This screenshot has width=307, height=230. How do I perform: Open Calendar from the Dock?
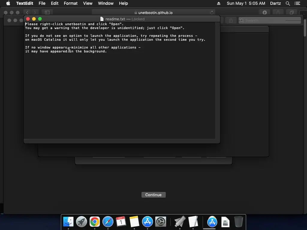(121, 222)
